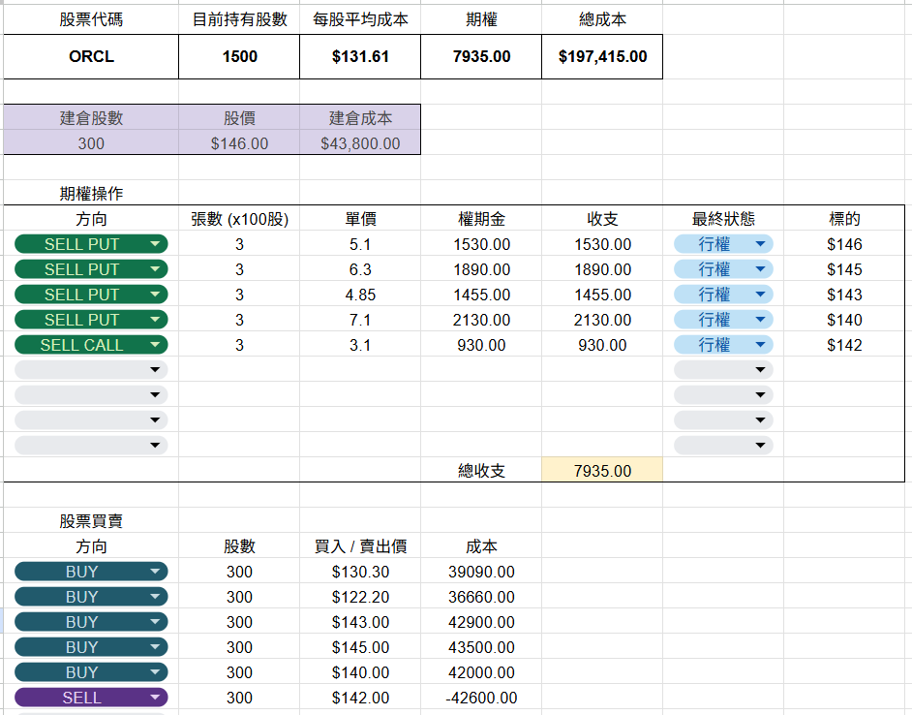Select the unit price 3.1 cell
Screen dimensions: 912x715
(x=360, y=345)
